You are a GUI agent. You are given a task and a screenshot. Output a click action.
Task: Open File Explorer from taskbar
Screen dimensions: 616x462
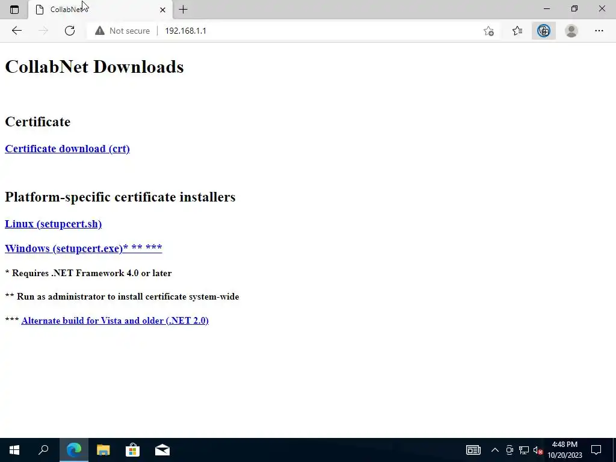(x=103, y=450)
